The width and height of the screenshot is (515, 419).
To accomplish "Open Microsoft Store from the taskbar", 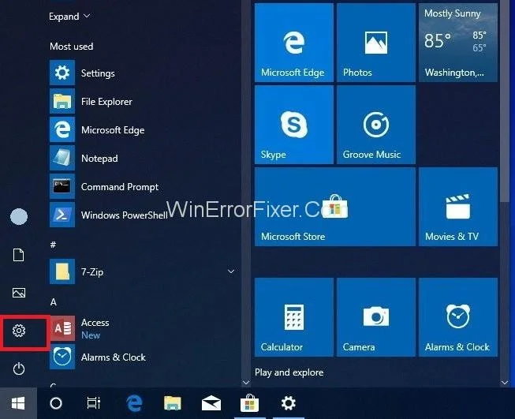I will tap(250, 403).
